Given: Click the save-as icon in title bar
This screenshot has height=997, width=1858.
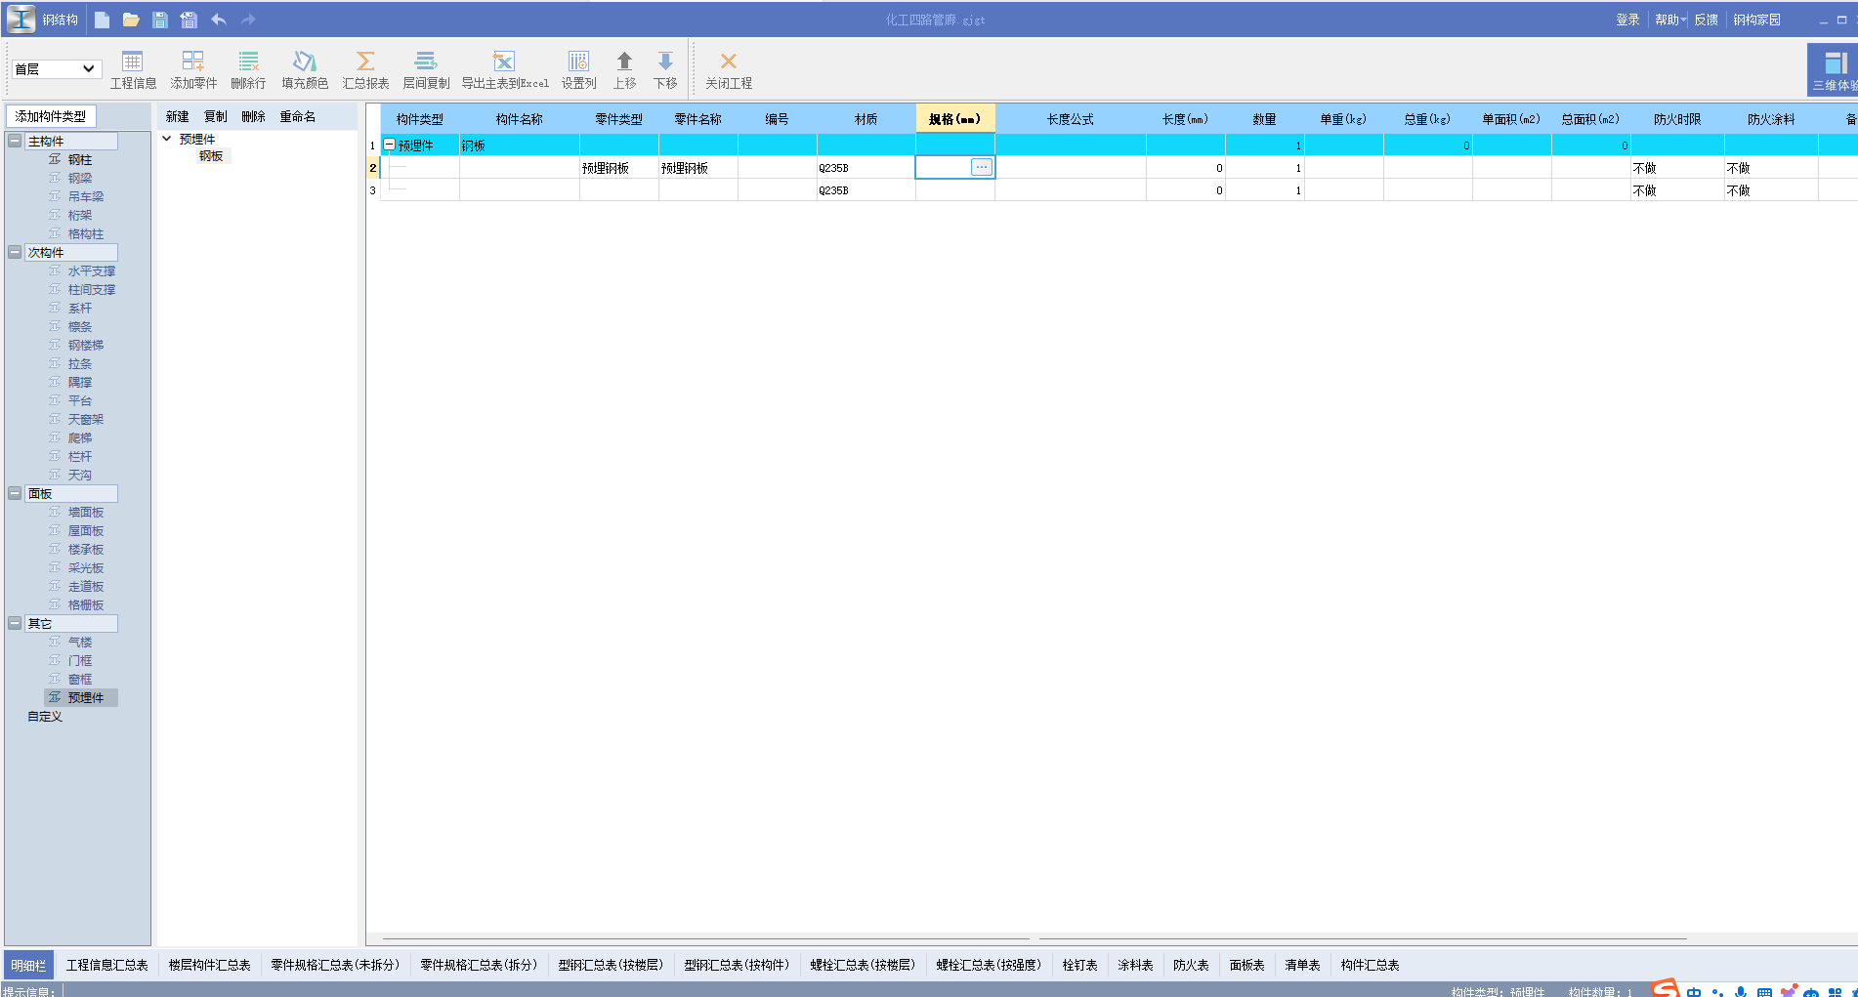Looking at the screenshot, I should (x=189, y=20).
